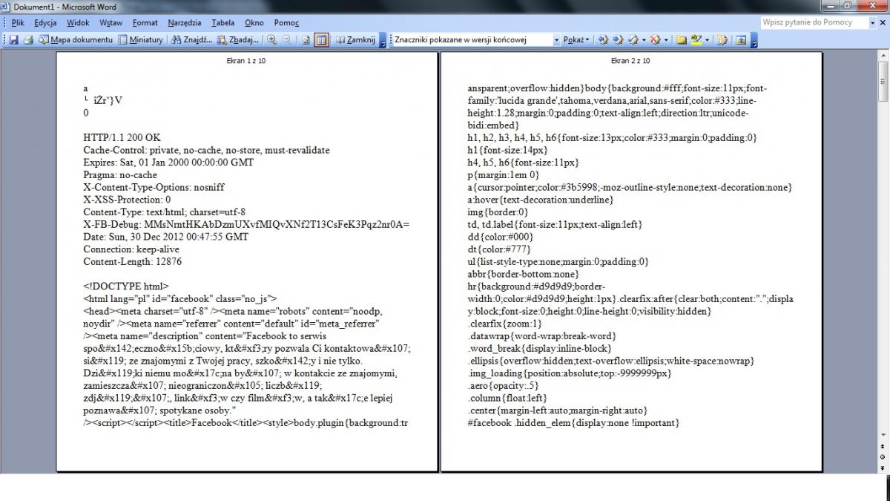The width and height of the screenshot is (890, 501).
Task: Open the Znaczniki pokazane w wersji końcowej dropdown
Action: click(x=556, y=39)
